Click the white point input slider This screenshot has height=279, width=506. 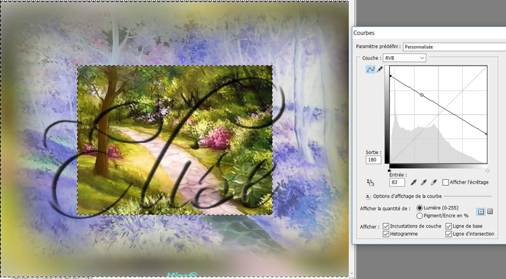(x=487, y=170)
